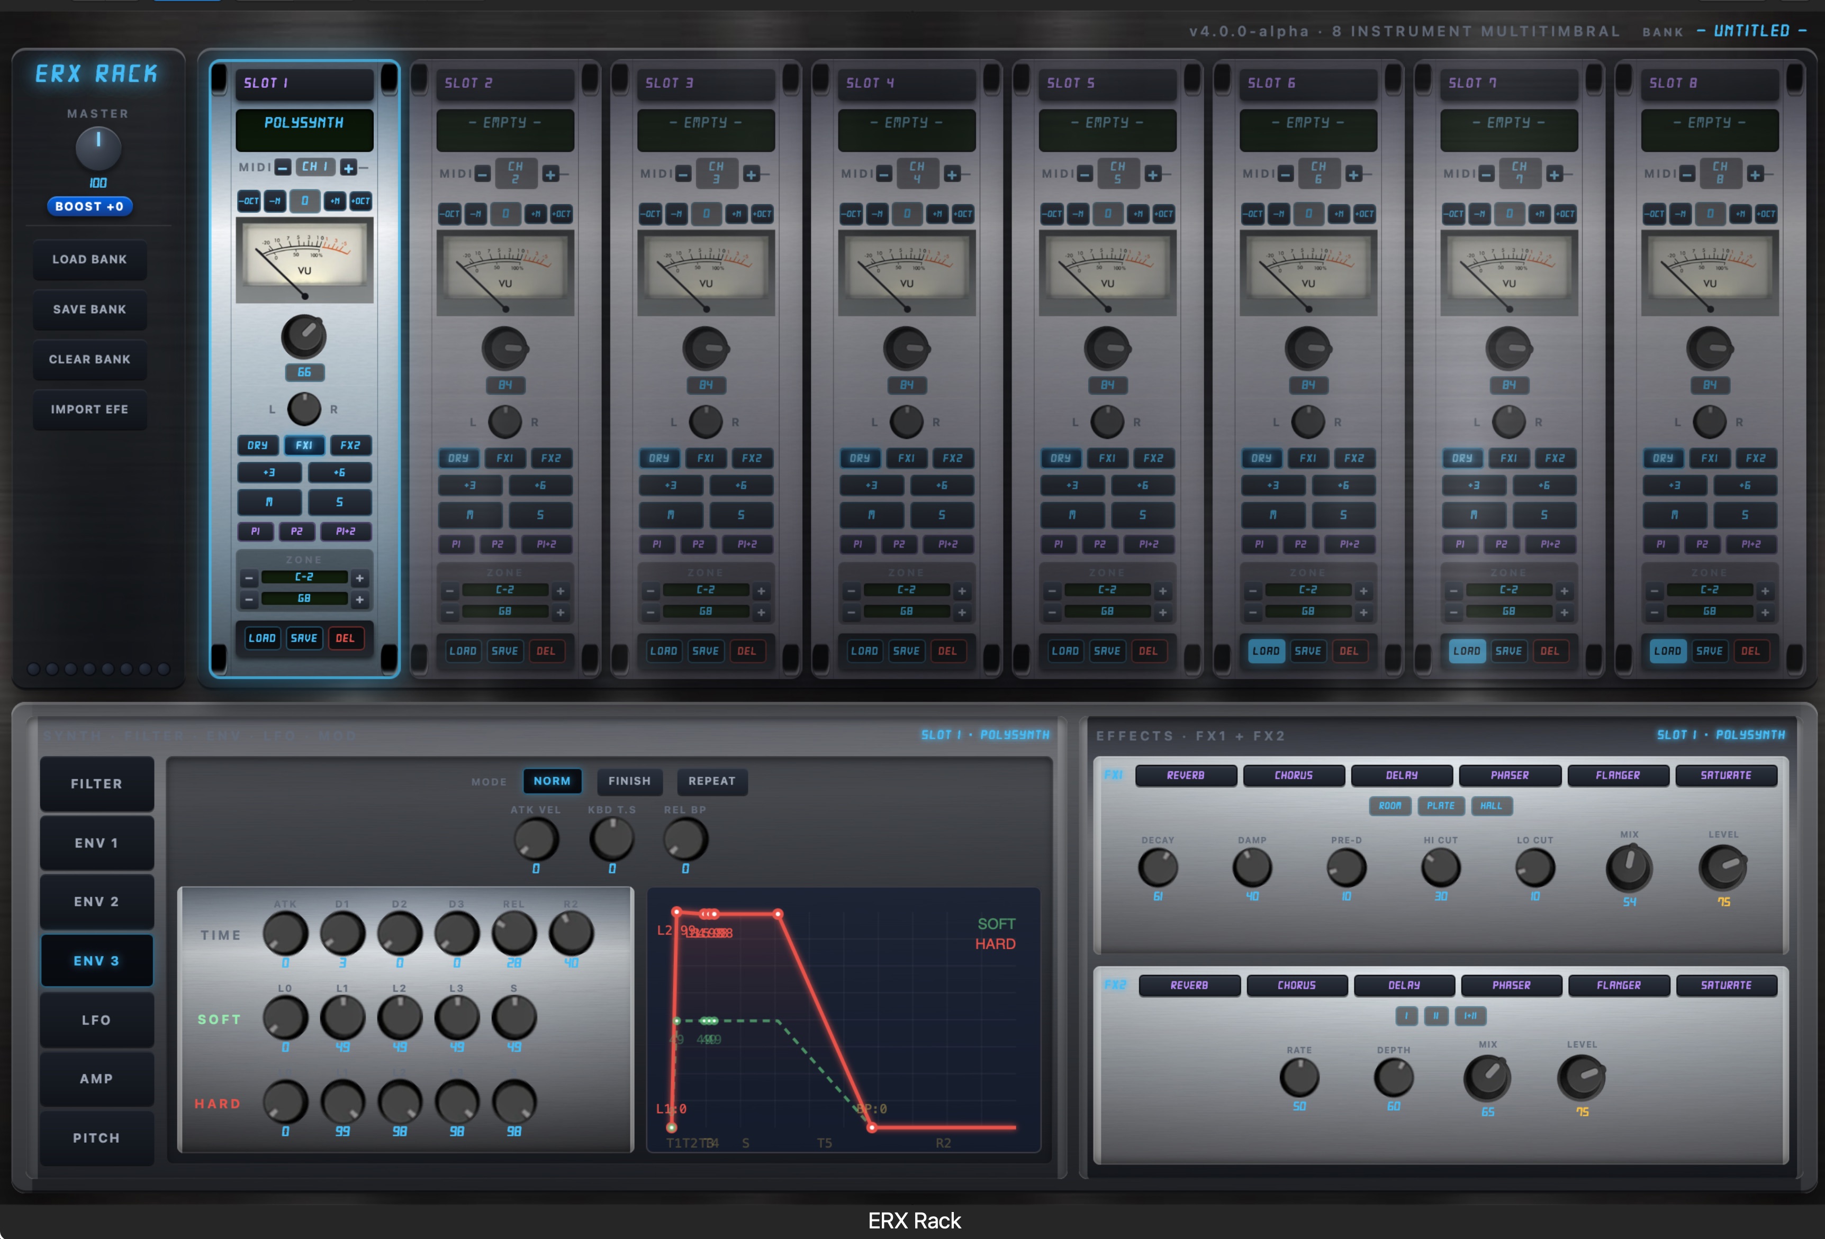Click Slot 2 EMPTY instrument display
Viewport: 1825px width, 1239px height.
(505, 130)
